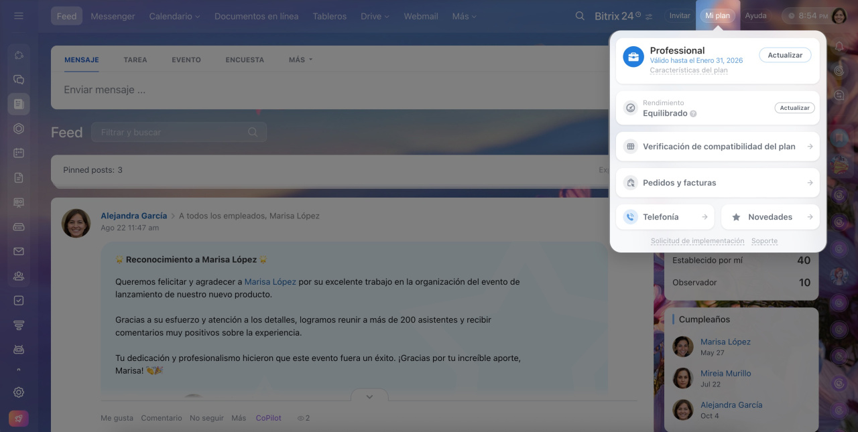Open the hamburger menu in top-left
Screen dimensions: 858x432
coord(19,16)
